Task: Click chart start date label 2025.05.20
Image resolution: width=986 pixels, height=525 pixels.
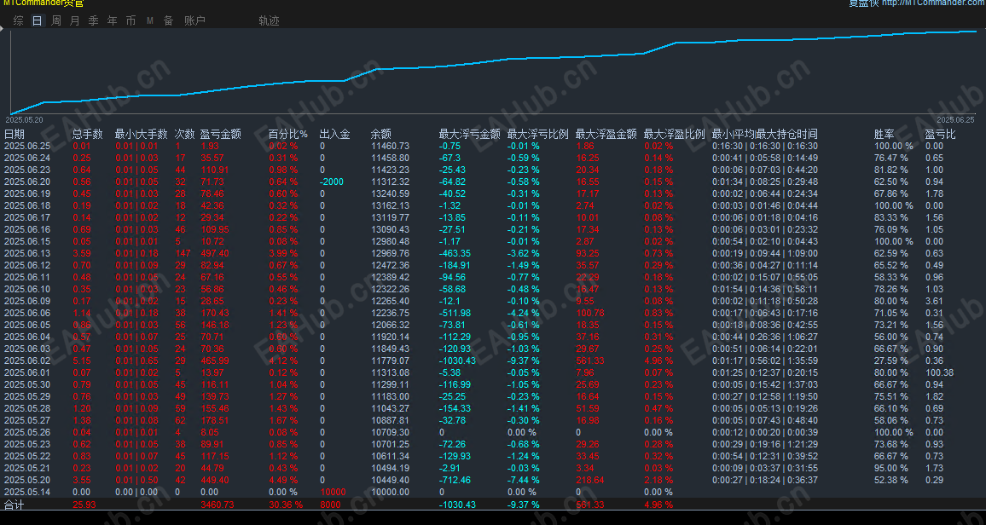Action: [x=25, y=119]
